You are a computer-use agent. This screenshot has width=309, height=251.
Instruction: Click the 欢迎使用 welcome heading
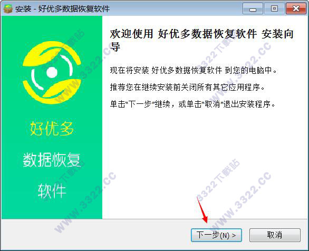[x=201, y=40]
